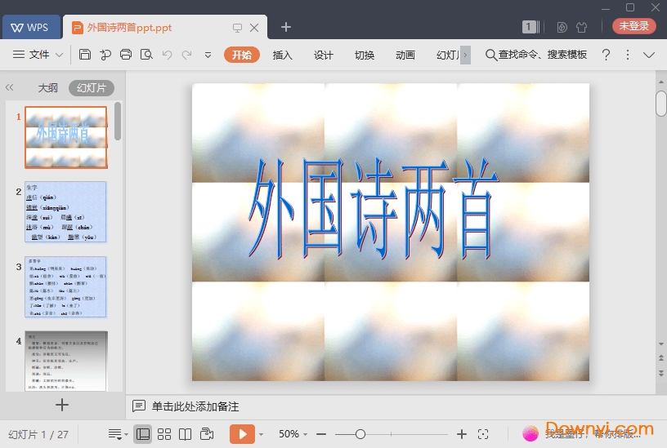Select slide 4 thumbnail
Image resolution: width=667 pixels, height=448 pixels.
66,361
